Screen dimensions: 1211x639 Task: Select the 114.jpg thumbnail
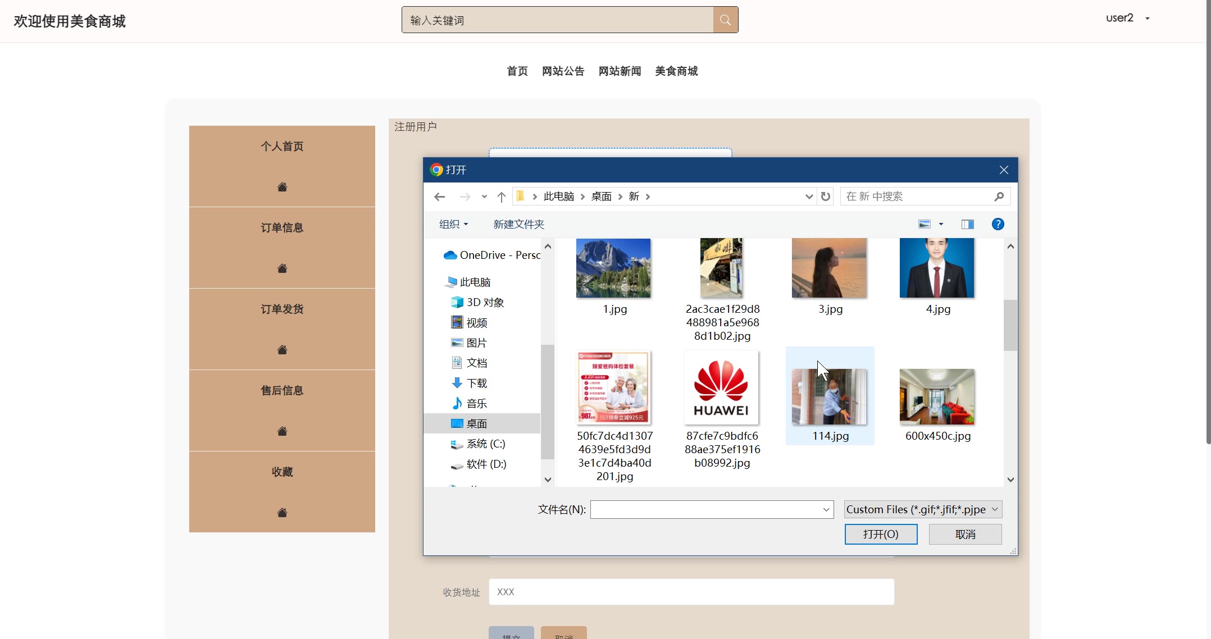829,396
